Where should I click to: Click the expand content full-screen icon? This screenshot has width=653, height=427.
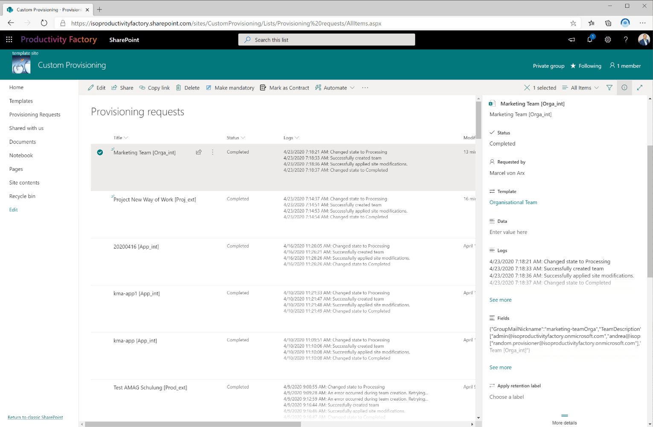click(640, 88)
